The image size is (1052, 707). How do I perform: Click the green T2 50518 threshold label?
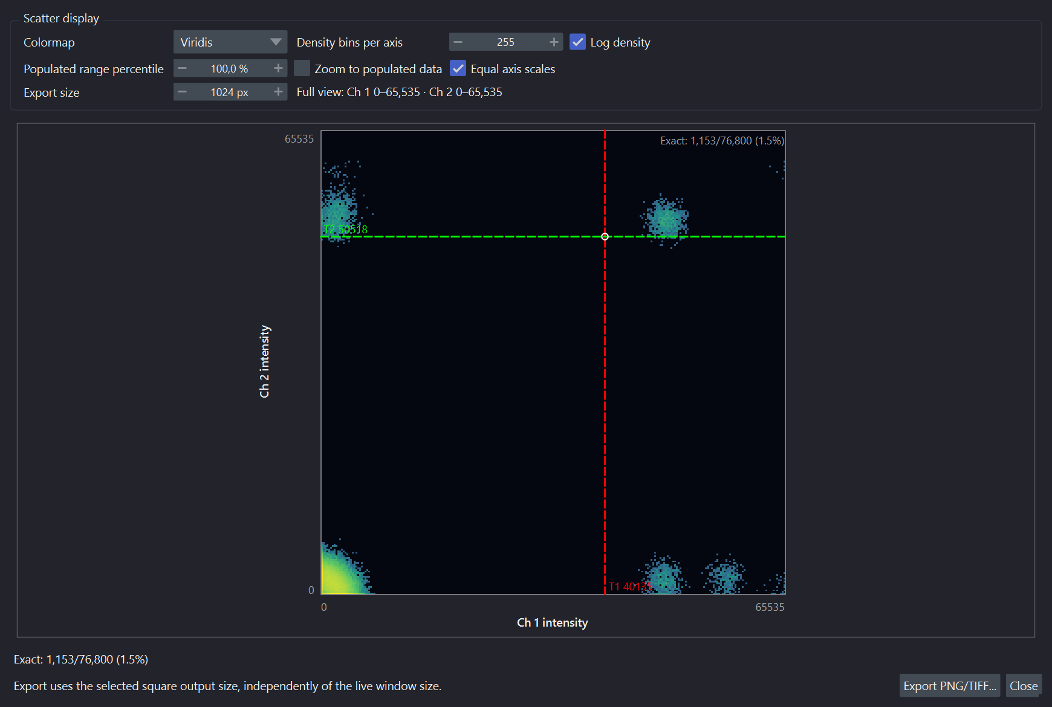(345, 229)
